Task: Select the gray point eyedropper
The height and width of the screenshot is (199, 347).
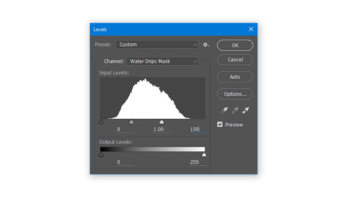Action: 235,110
